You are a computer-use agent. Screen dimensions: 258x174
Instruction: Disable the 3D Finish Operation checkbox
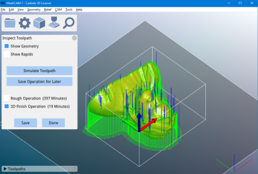[x=7, y=106]
